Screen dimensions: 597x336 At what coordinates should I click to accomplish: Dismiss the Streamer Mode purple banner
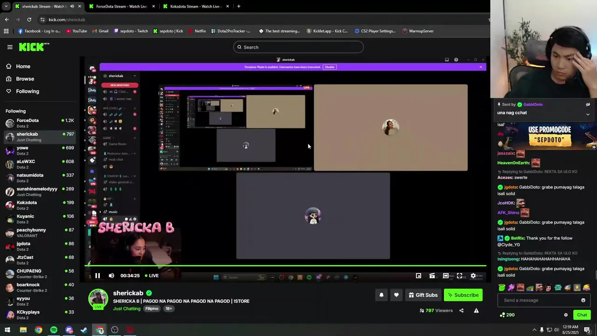pos(481,67)
